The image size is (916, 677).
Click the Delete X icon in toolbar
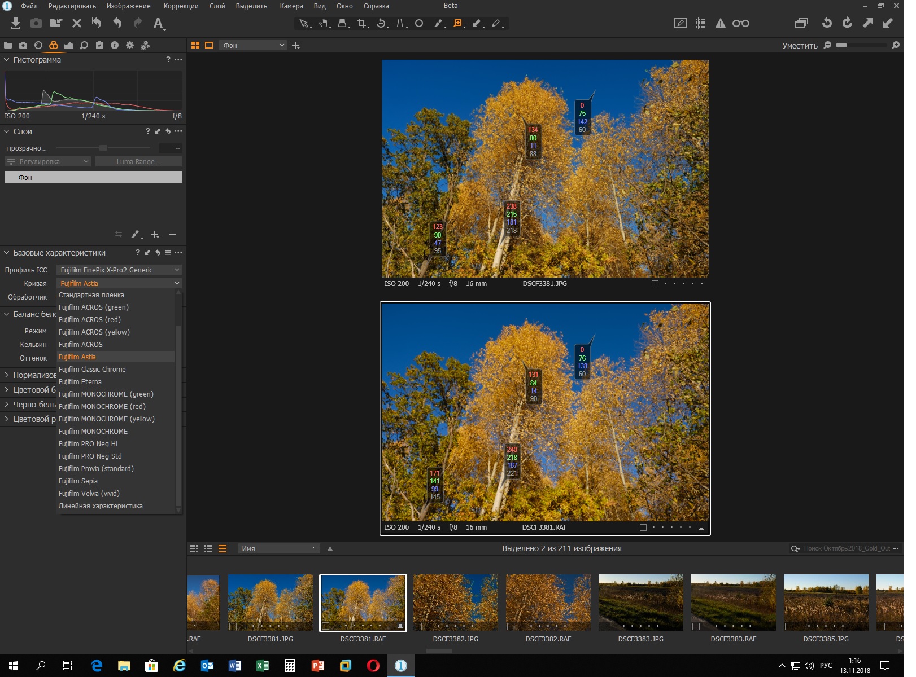[77, 23]
